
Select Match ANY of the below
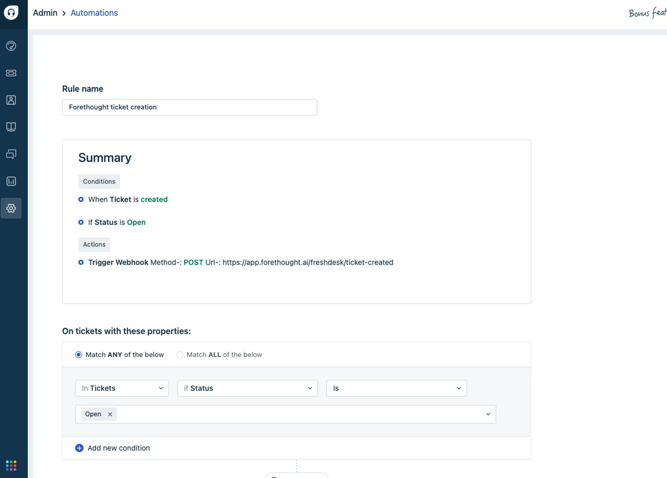tap(78, 355)
